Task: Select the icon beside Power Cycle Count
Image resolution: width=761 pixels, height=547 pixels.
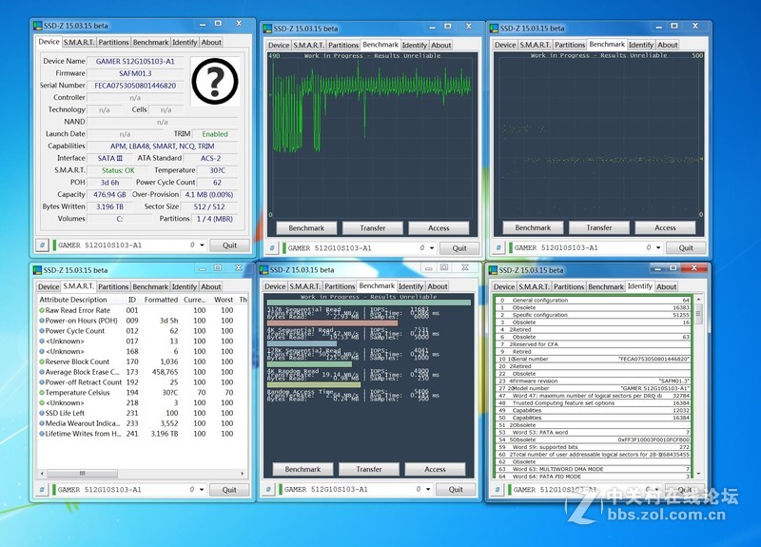Action: point(41,331)
